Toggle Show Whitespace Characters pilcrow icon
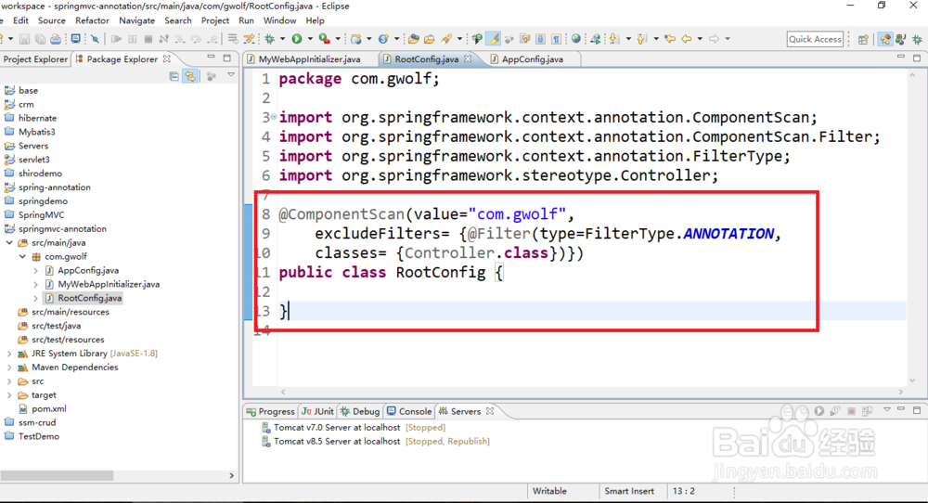The width and height of the screenshot is (928, 503). pos(556,39)
